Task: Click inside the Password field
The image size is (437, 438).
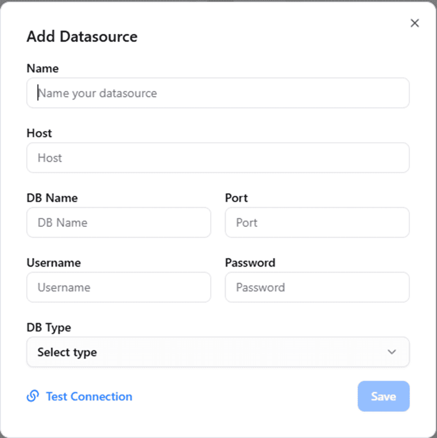Action: coord(317,287)
